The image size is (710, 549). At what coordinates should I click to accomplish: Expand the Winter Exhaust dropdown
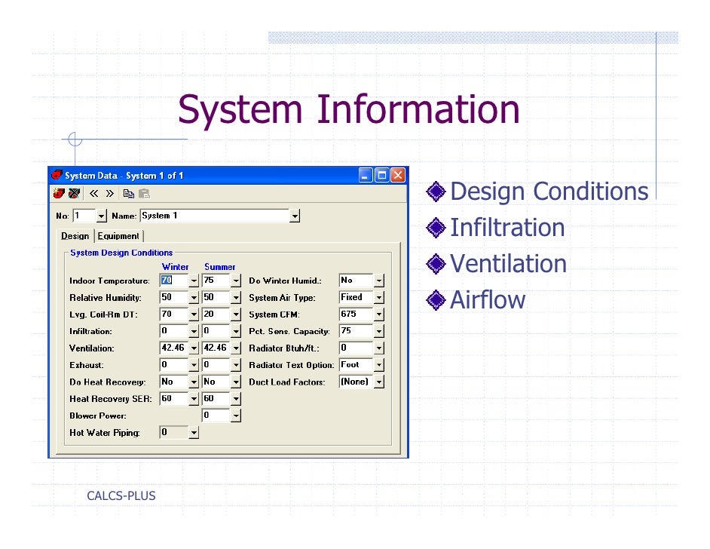tap(194, 365)
